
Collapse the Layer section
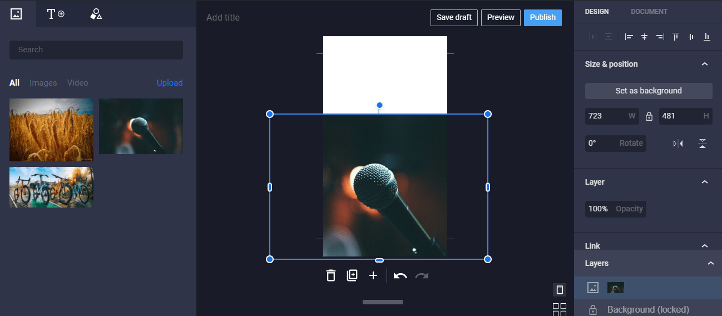[x=705, y=182]
